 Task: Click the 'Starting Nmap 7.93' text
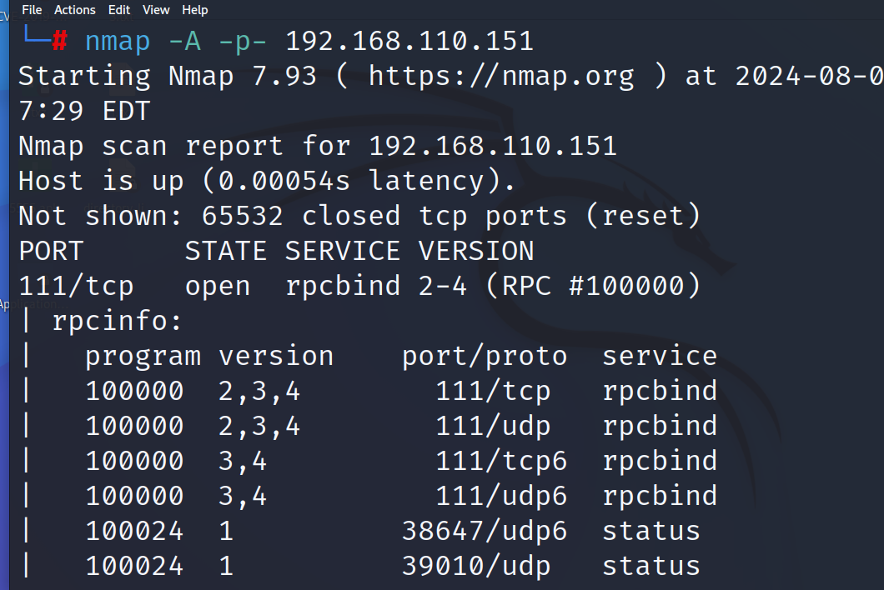tap(168, 76)
